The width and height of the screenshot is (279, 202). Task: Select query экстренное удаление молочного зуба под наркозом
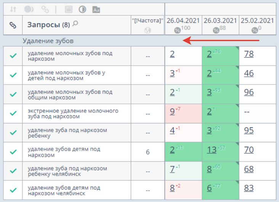tap(73, 114)
